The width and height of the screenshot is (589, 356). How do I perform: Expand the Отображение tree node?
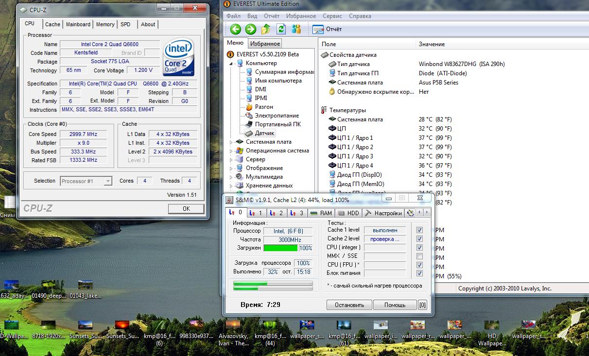point(231,168)
